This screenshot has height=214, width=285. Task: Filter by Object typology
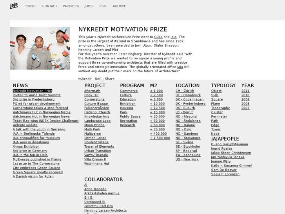(216, 91)
